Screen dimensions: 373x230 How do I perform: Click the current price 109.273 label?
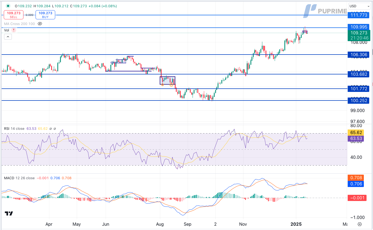[359, 33]
